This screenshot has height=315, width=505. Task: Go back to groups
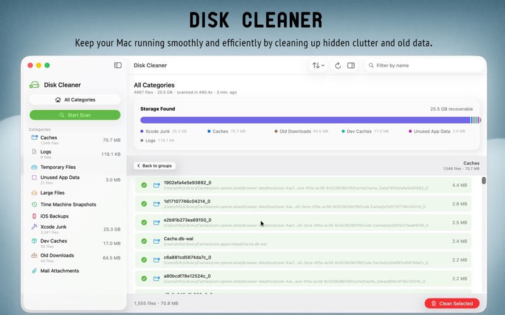pos(155,166)
